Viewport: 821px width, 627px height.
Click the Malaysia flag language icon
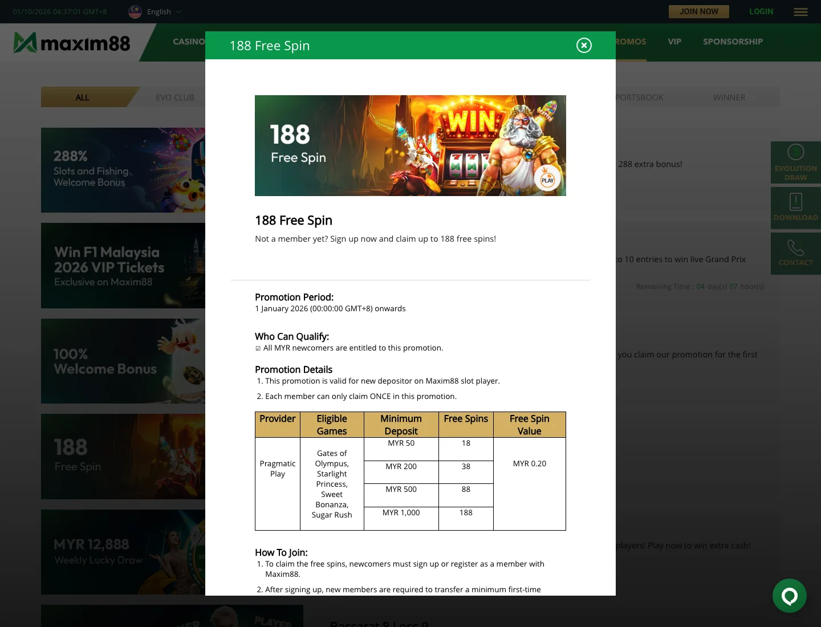135,12
